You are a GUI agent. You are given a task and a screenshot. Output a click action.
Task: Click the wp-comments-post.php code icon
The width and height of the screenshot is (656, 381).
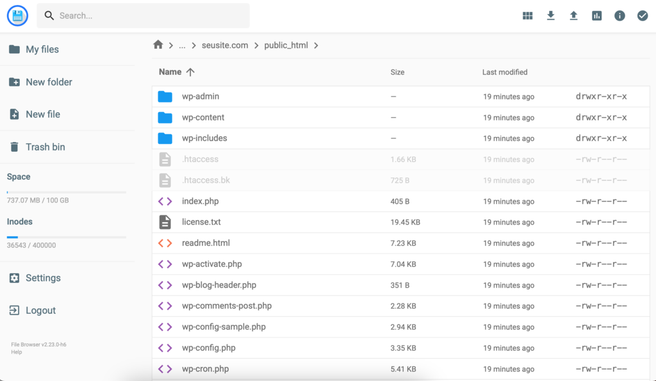(x=165, y=305)
